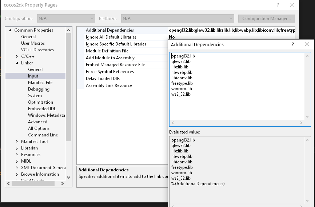315x207 pixels.
Task: Select General under Common Properties
Action: (28, 37)
